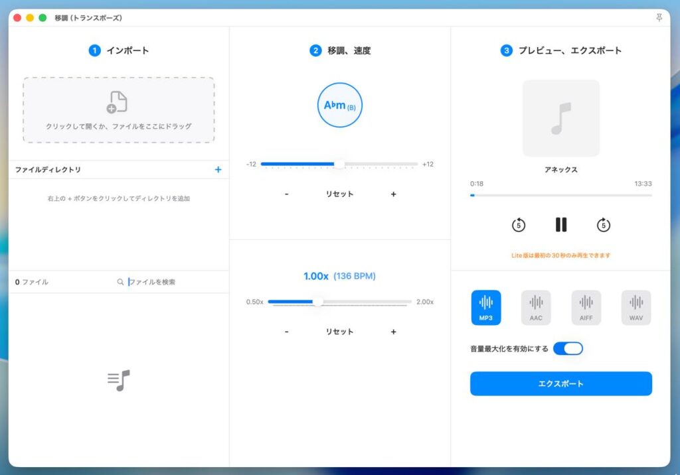This screenshot has height=475, width=680.
Task: Raise pitch one semitone with plus
Action: tap(393, 194)
